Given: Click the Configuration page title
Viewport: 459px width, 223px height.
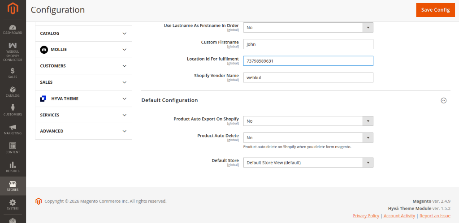Looking at the screenshot, I should pyautogui.click(x=58, y=10).
